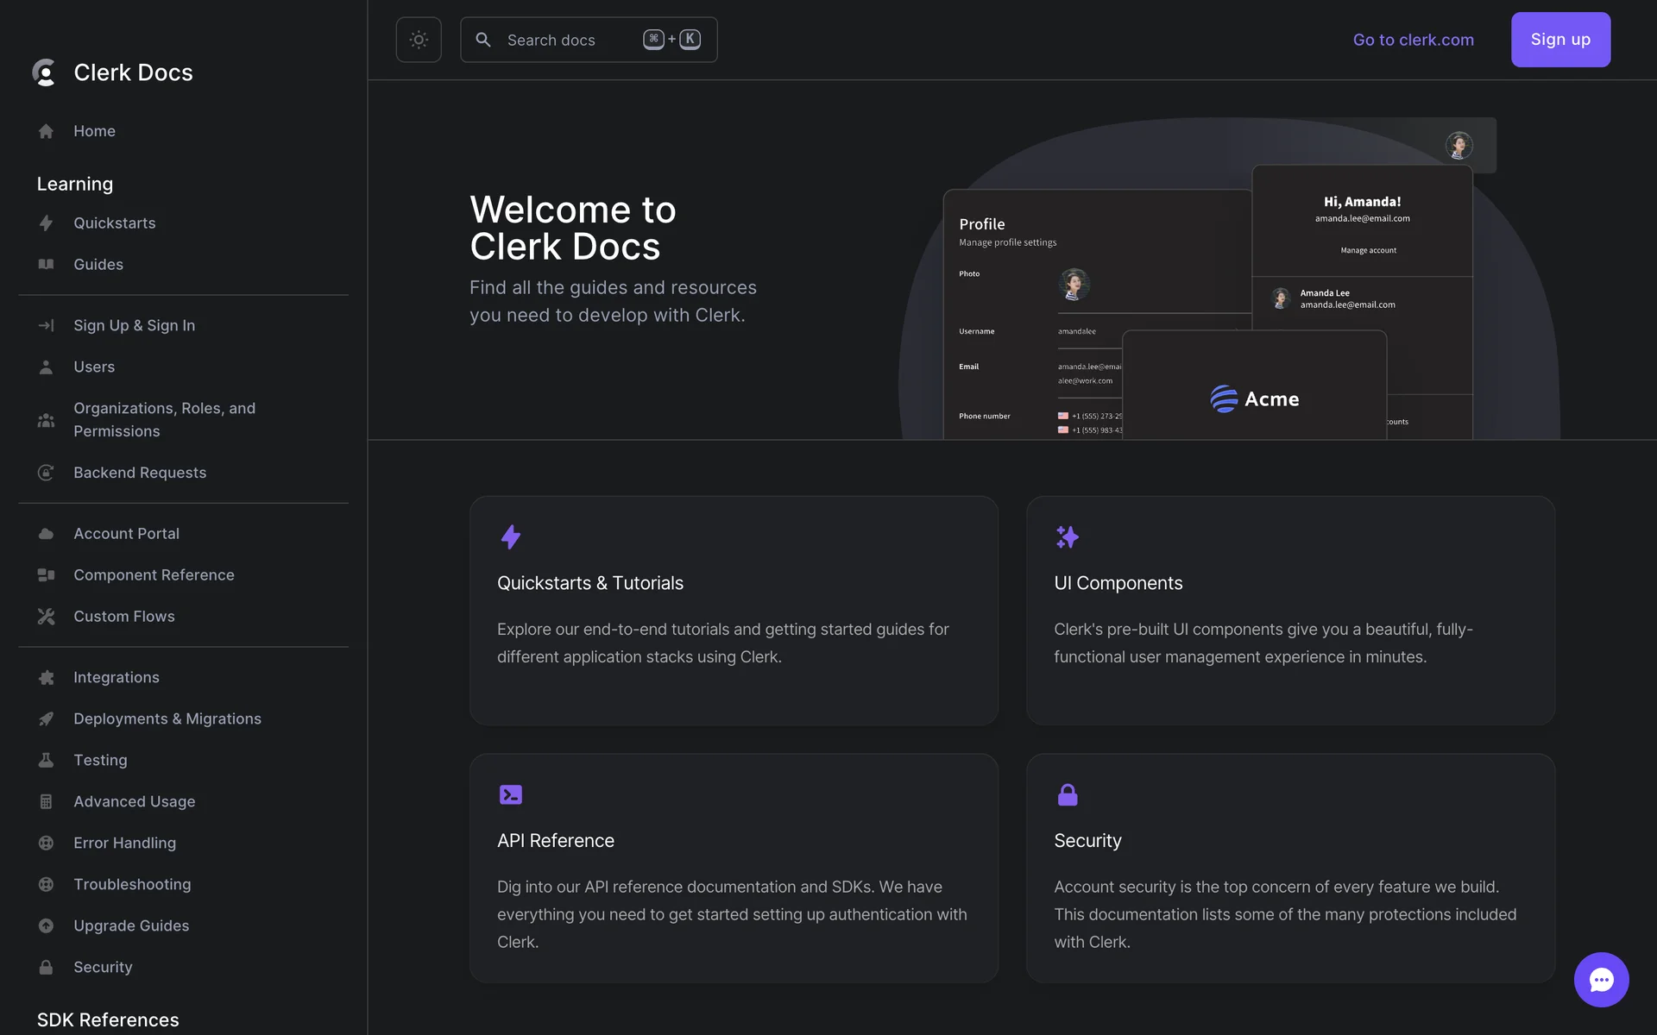1657x1035 pixels.
Task: Open the Quickstarts & Tutorials card
Action: click(x=734, y=610)
